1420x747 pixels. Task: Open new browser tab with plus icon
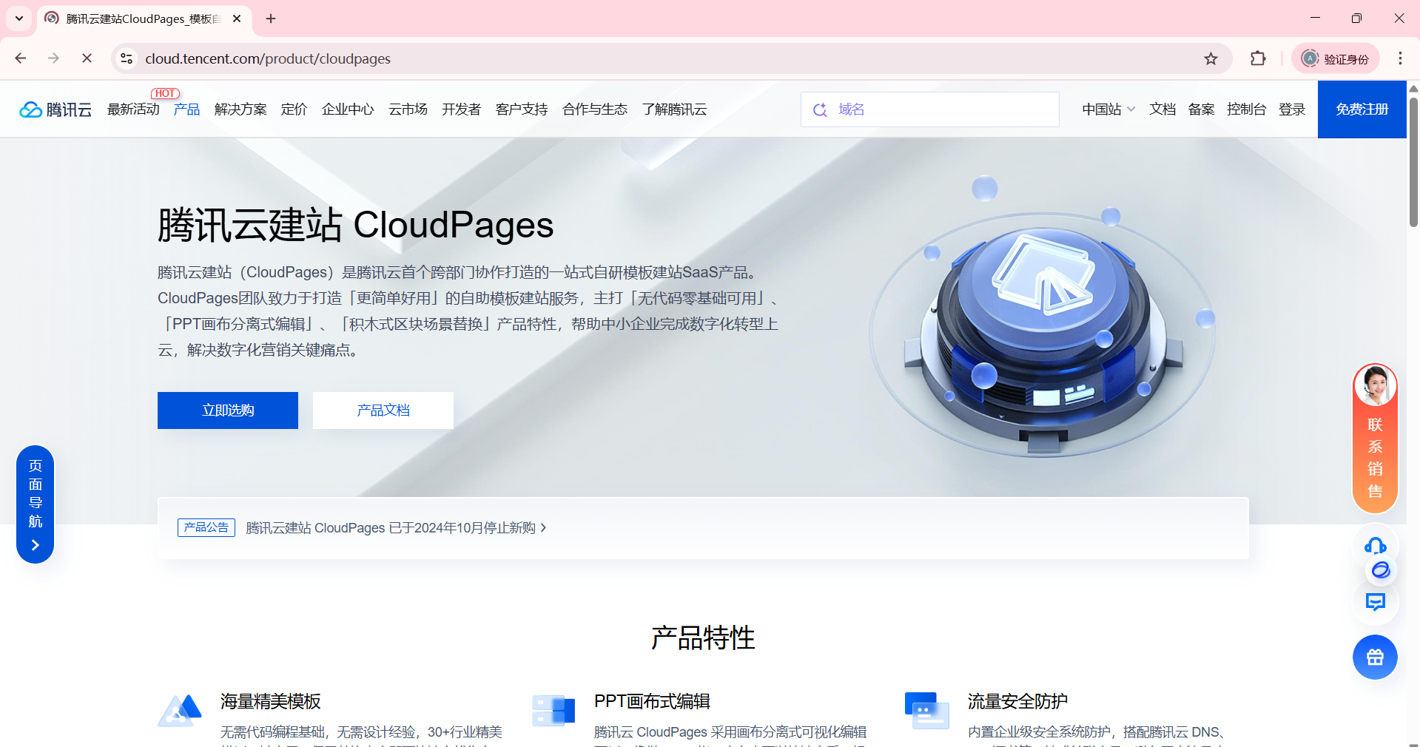(x=271, y=18)
